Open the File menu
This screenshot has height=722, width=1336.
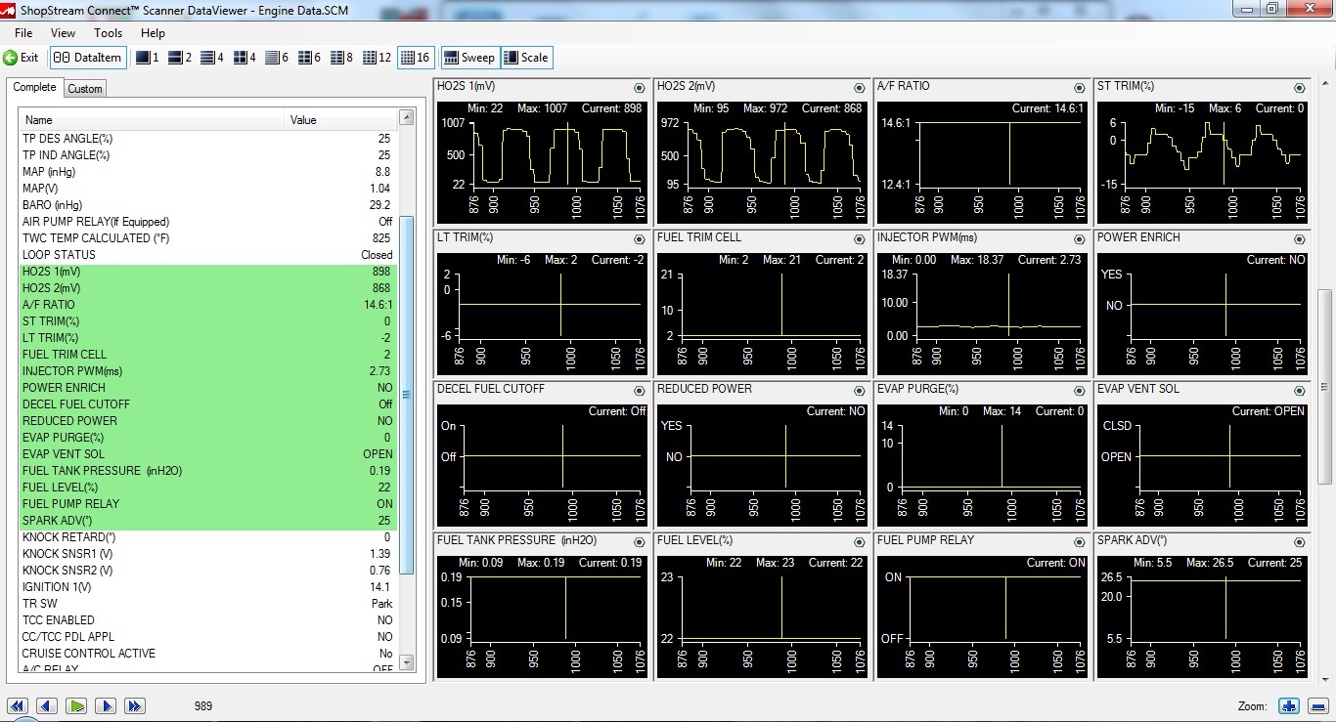(23, 33)
